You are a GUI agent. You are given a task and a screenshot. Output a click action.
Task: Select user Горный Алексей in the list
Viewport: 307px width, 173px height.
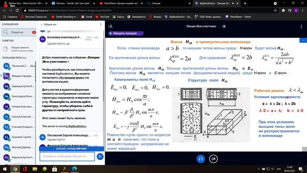pyautogui.click(x=19, y=117)
